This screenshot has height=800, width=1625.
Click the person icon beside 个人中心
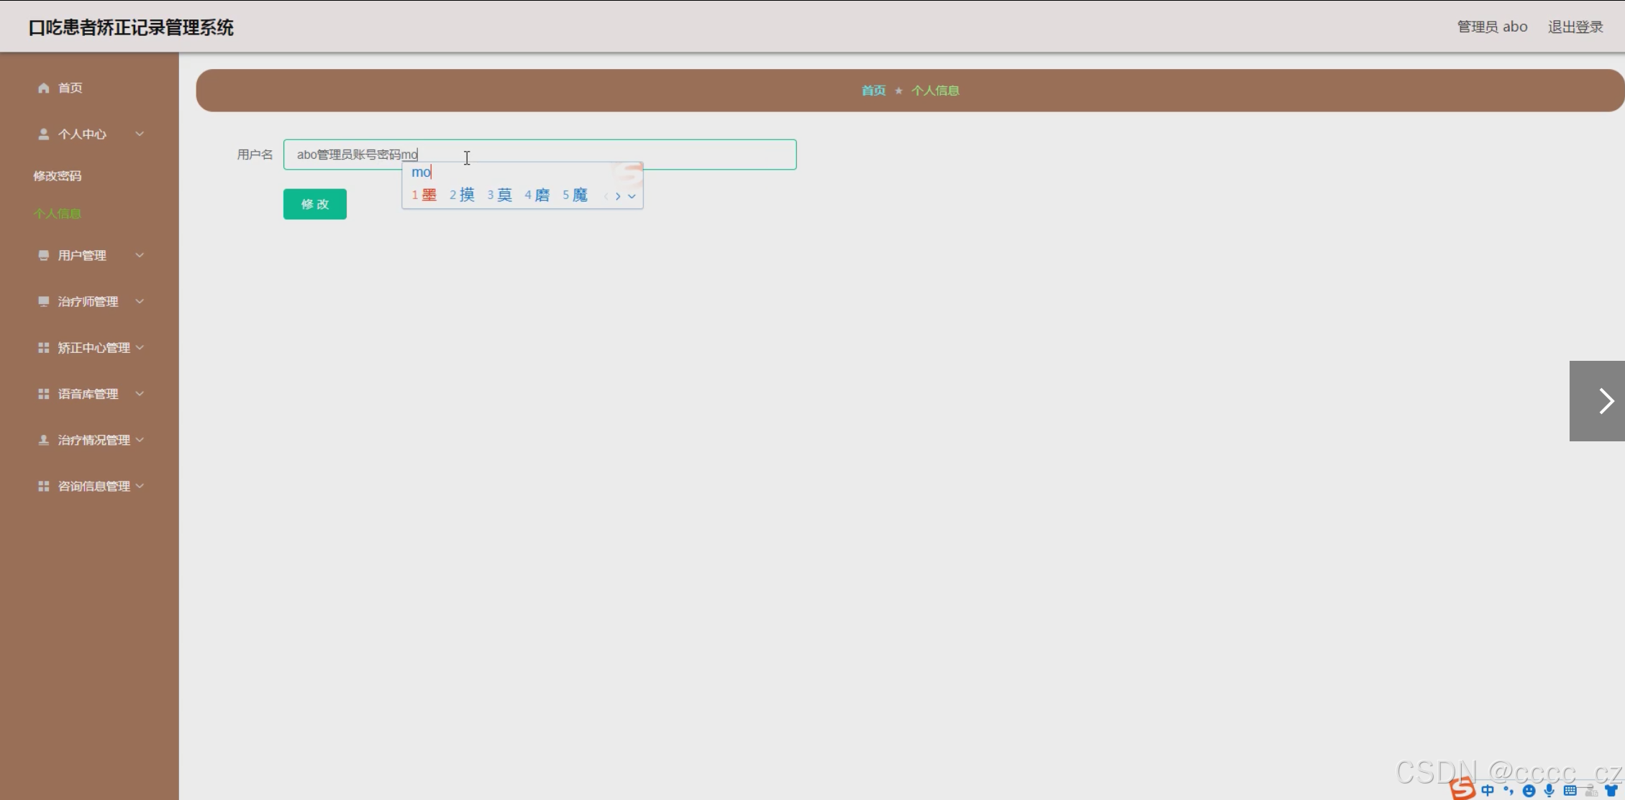(x=44, y=134)
